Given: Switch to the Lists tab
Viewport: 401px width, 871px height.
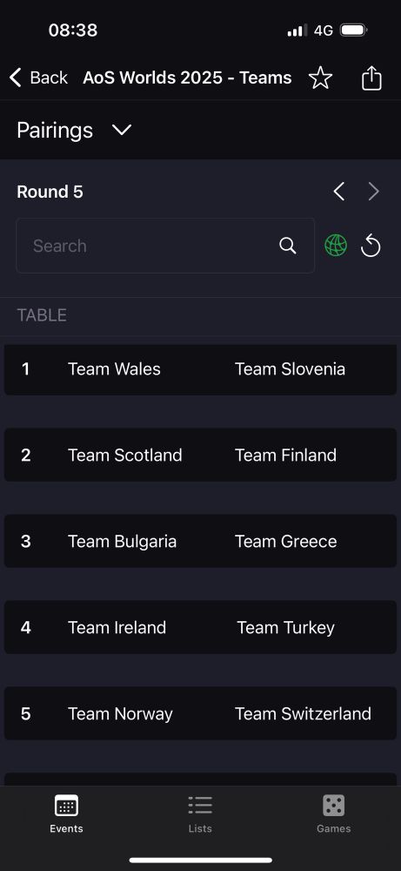Looking at the screenshot, I should click(200, 814).
